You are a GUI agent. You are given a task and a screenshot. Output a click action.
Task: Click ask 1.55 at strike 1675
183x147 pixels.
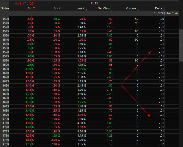pos(54,106)
